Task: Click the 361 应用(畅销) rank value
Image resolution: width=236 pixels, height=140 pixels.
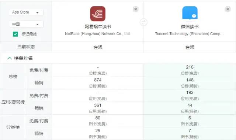Action: coord(98,106)
